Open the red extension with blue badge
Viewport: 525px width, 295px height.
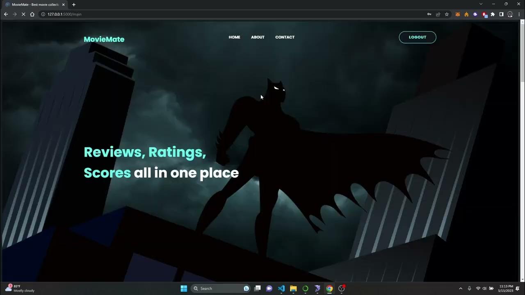[484, 14]
